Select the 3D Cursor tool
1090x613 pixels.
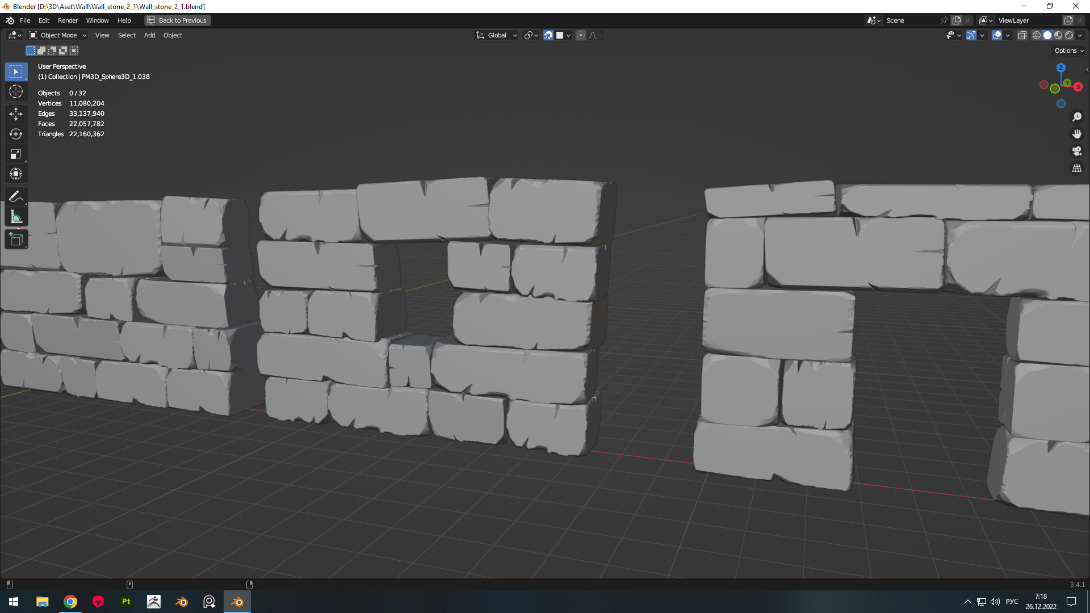coord(16,91)
